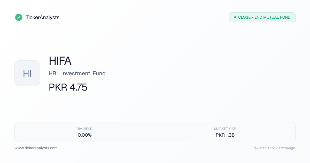The width and height of the screenshot is (310, 163).
Task: Click the word Fund in the fund name
Action: (x=99, y=73)
